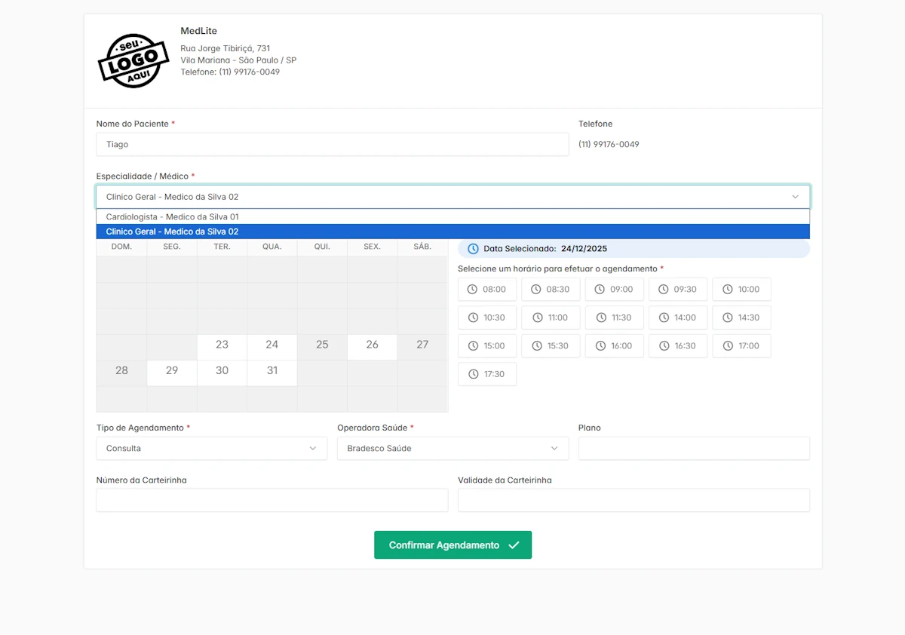Pick day 30 in the calendar
905x635 pixels.
[222, 371]
